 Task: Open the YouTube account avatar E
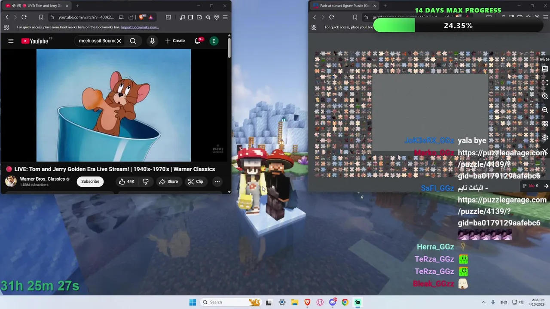point(214,41)
